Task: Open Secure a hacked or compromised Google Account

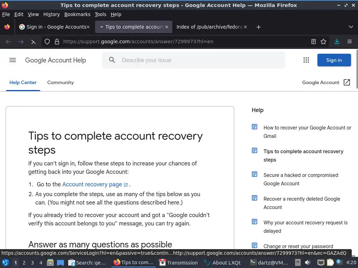Action: pyautogui.click(x=301, y=179)
